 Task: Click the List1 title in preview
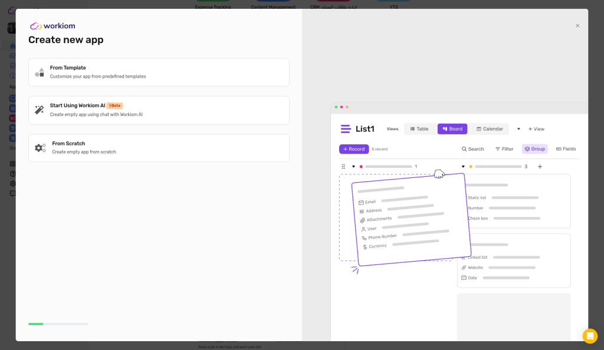pos(365,129)
